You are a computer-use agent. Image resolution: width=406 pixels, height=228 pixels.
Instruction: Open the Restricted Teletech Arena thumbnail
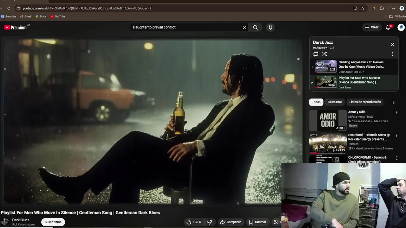point(328,143)
